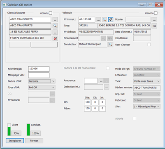The height and width of the screenshot is (149, 165).
Task: Click the 75% Client button
Action: point(16,133)
